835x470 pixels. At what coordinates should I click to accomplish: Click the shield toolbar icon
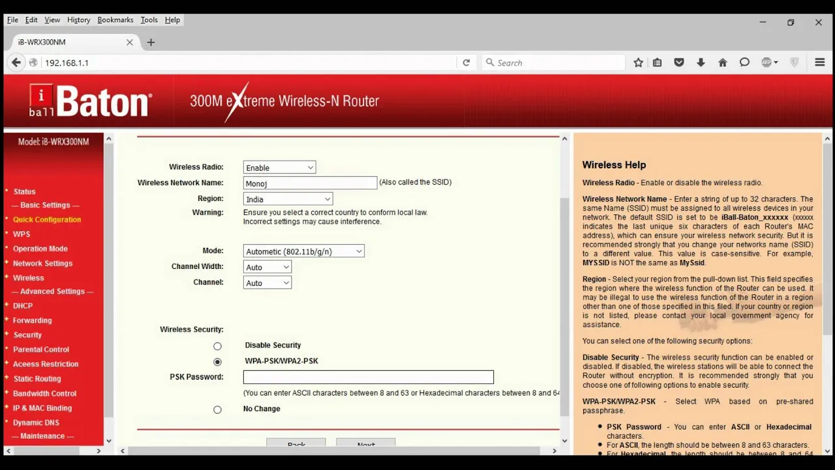pyautogui.click(x=794, y=63)
